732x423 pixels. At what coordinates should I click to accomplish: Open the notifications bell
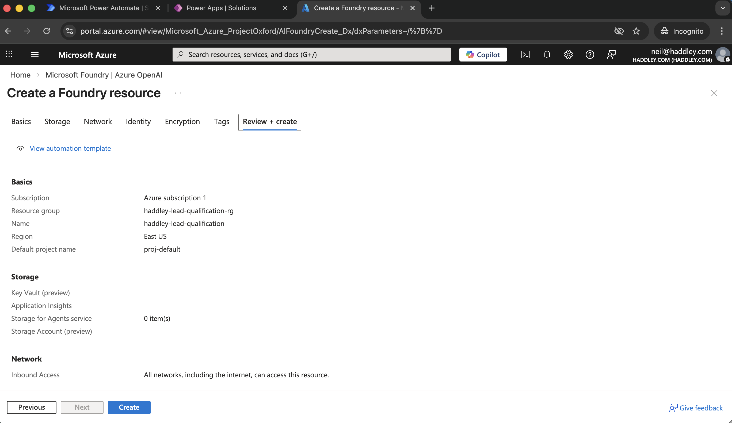click(547, 55)
